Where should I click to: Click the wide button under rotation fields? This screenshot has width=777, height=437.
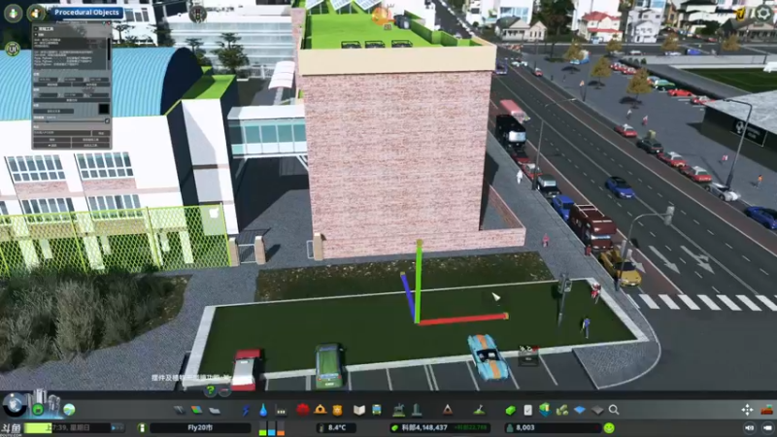coord(72,100)
